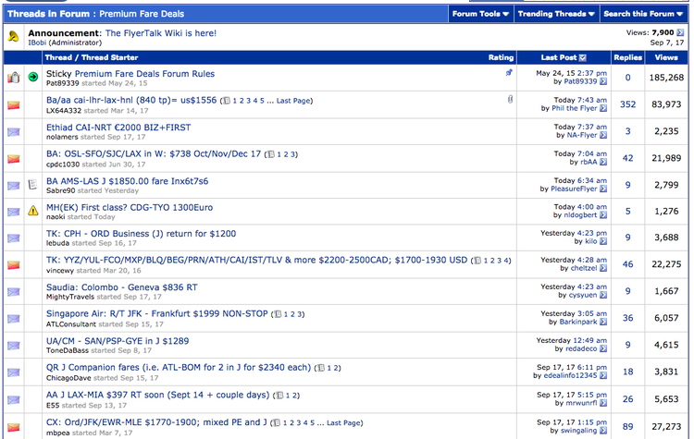Open Ethiad CAI-NRT €2000 BIZ+FIRST thread
Image resolution: width=694 pixels, height=439 pixels.
118,128
